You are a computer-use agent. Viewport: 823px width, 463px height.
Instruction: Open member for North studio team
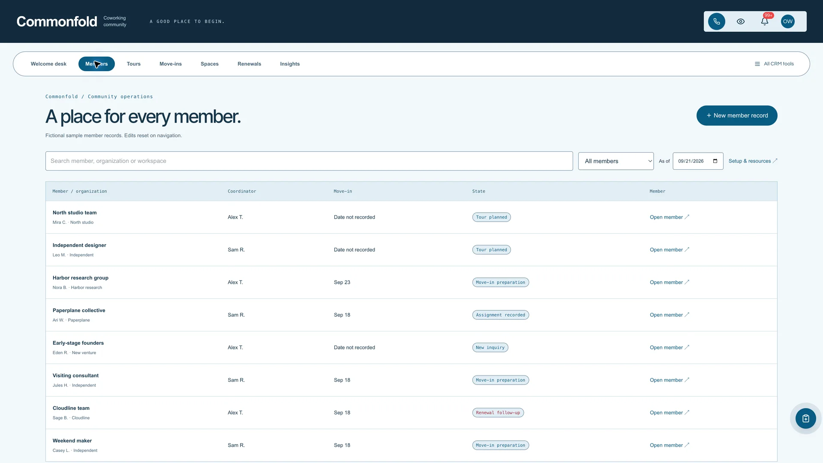point(670,217)
